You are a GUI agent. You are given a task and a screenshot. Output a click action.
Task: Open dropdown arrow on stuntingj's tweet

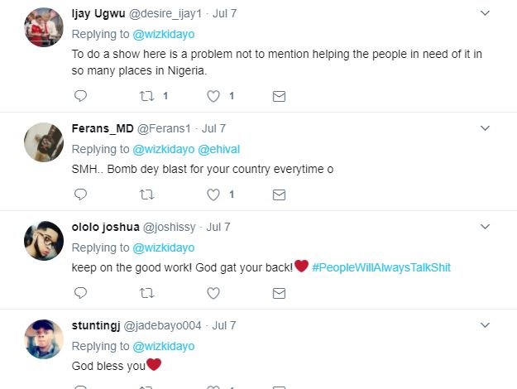pyautogui.click(x=486, y=325)
